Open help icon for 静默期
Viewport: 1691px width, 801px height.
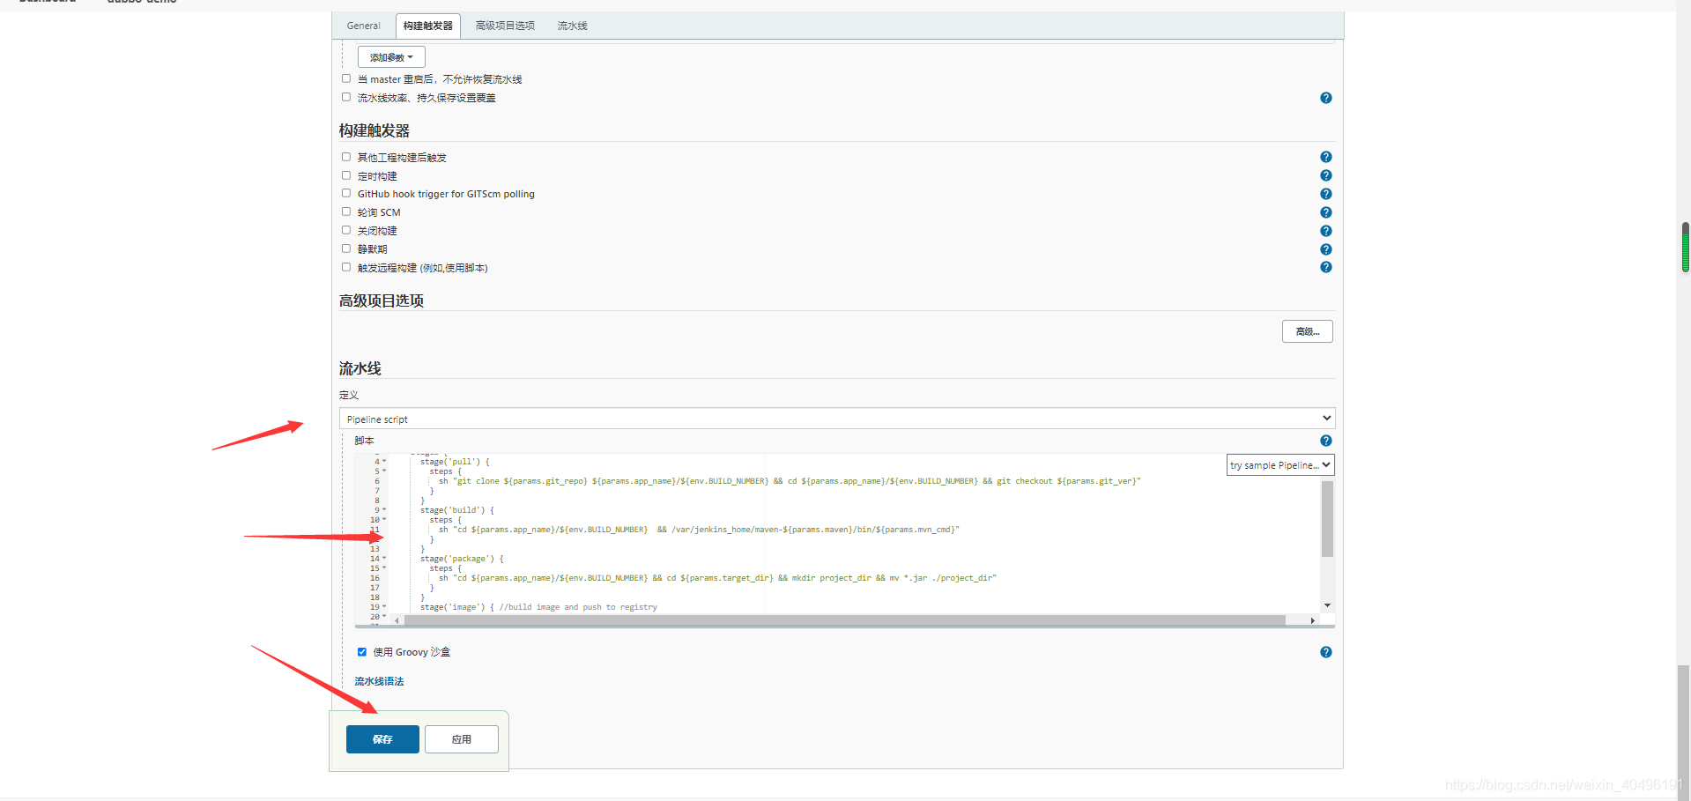[1325, 249]
